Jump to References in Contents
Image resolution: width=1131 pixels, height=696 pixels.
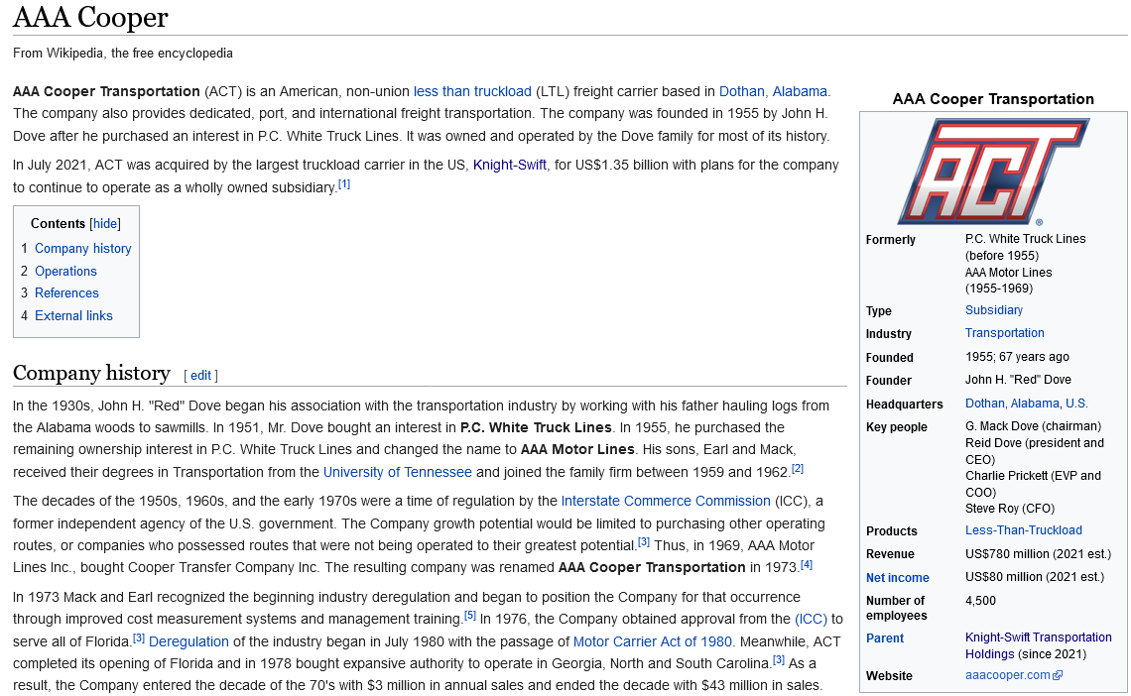pos(66,293)
